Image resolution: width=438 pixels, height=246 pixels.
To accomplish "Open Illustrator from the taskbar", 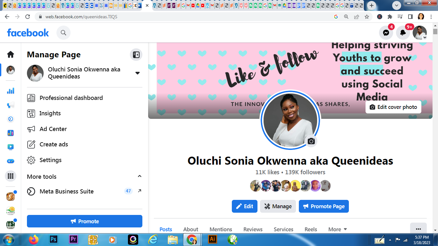I will click(212, 239).
